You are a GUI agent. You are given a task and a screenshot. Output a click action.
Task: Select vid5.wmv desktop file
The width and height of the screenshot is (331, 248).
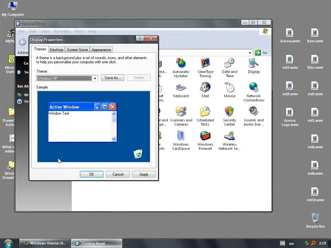[x=315, y=89]
